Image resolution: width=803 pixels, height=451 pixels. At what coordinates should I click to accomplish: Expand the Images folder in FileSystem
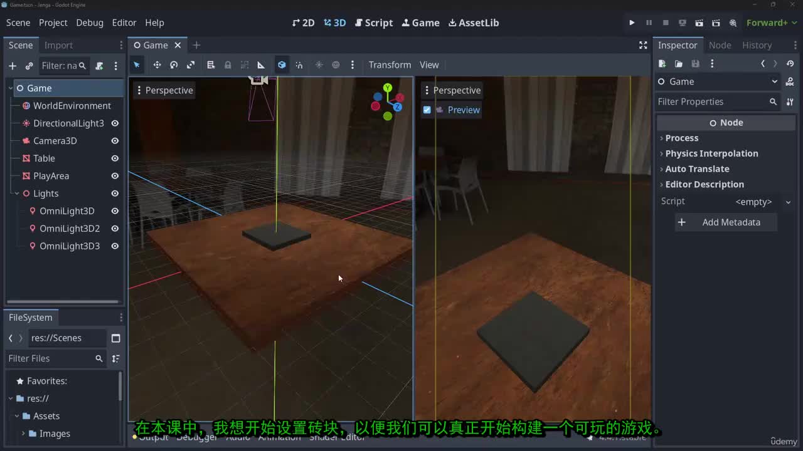point(23,433)
